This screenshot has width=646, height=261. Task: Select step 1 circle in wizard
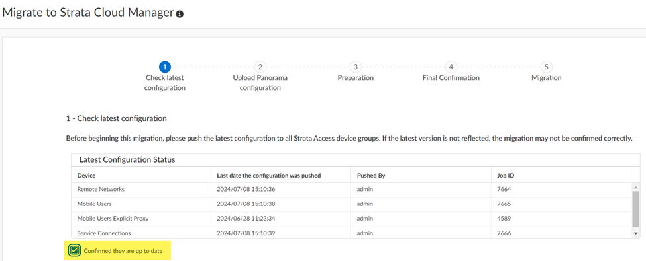tap(165, 67)
